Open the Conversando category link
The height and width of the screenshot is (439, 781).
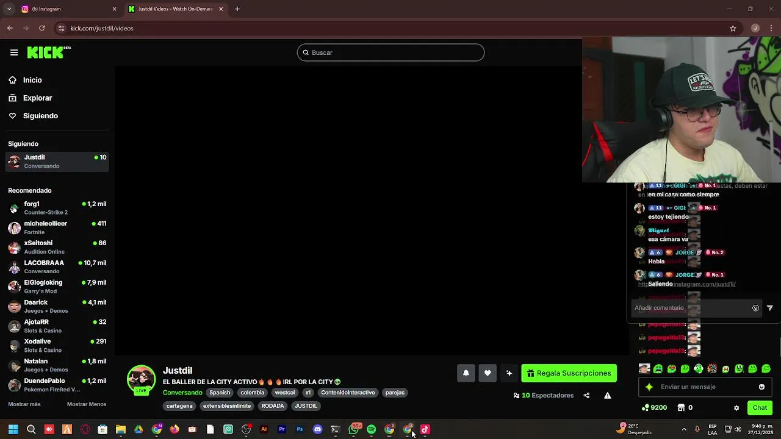[182, 393]
